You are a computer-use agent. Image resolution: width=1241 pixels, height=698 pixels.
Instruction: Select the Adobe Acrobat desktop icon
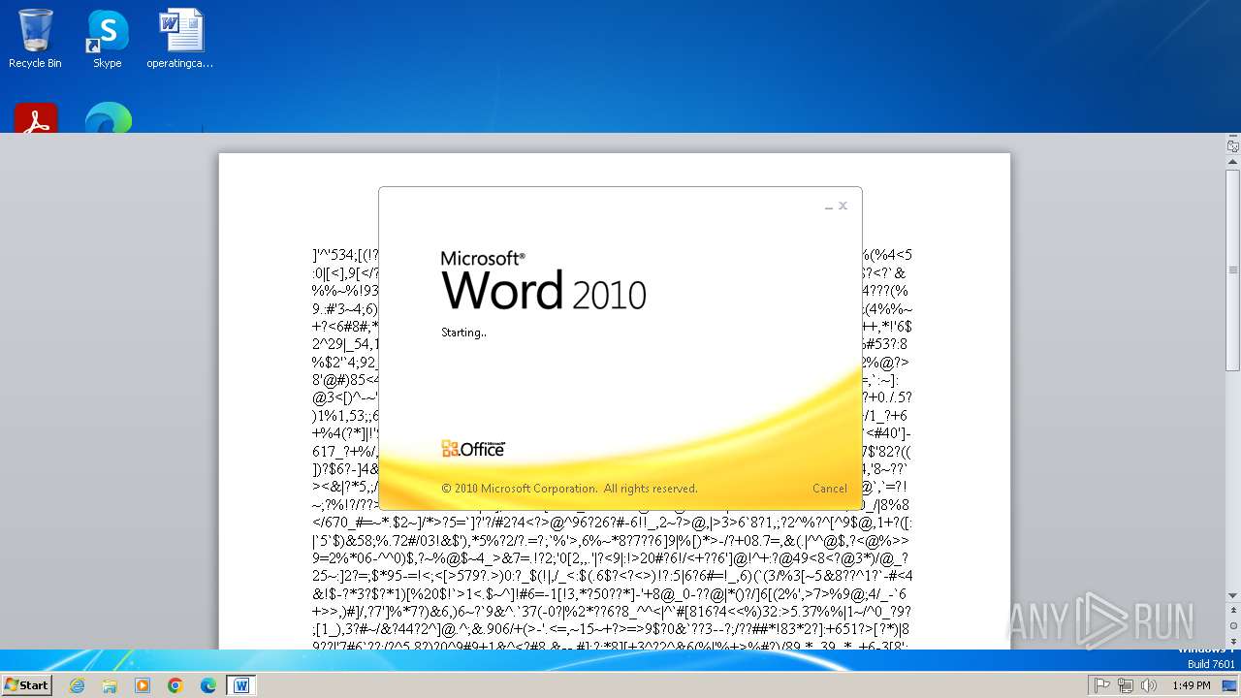coord(36,118)
